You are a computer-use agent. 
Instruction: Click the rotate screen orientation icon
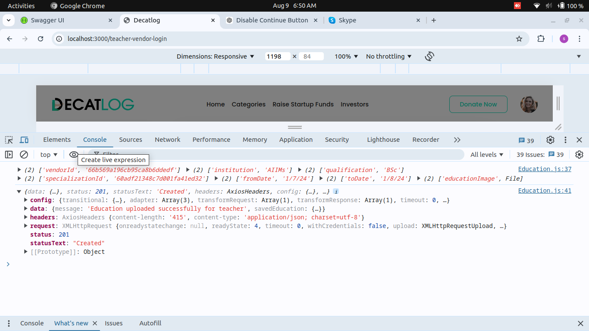(429, 56)
